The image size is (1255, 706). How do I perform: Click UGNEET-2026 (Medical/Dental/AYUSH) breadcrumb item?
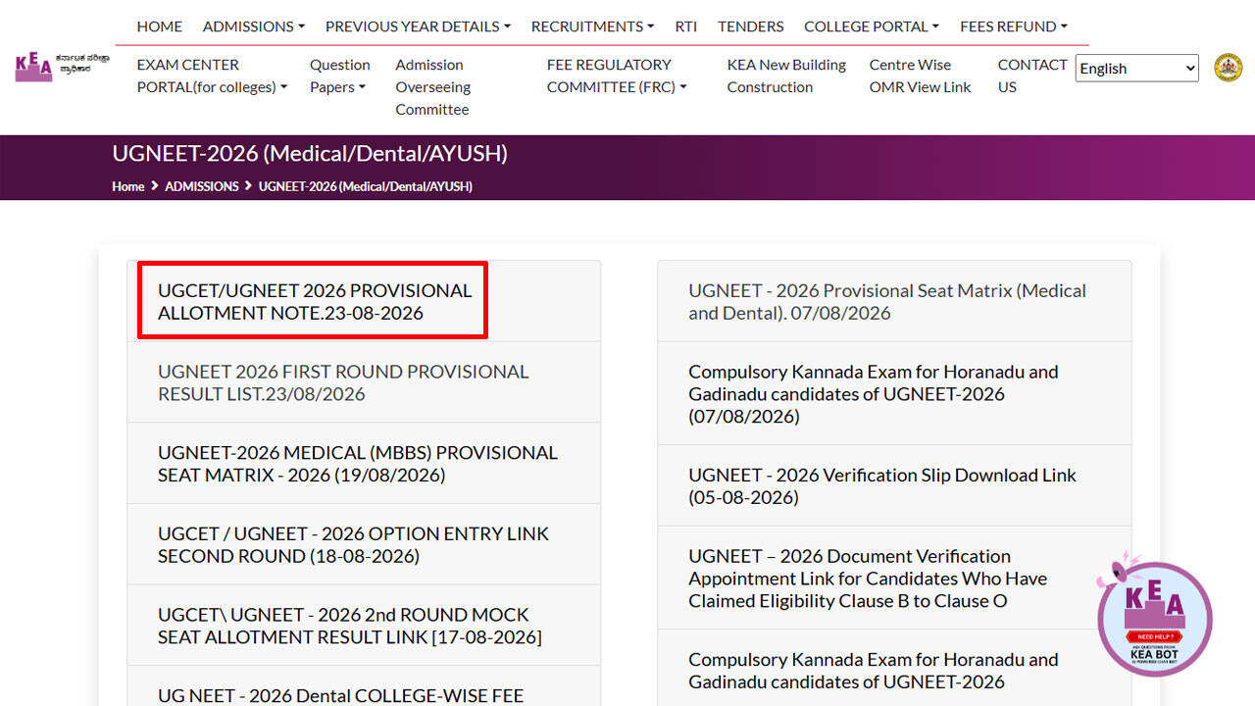point(366,186)
